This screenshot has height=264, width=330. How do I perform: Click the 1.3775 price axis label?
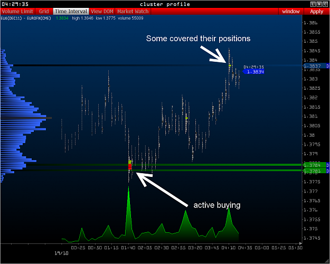pyautogui.click(x=312, y=182)
